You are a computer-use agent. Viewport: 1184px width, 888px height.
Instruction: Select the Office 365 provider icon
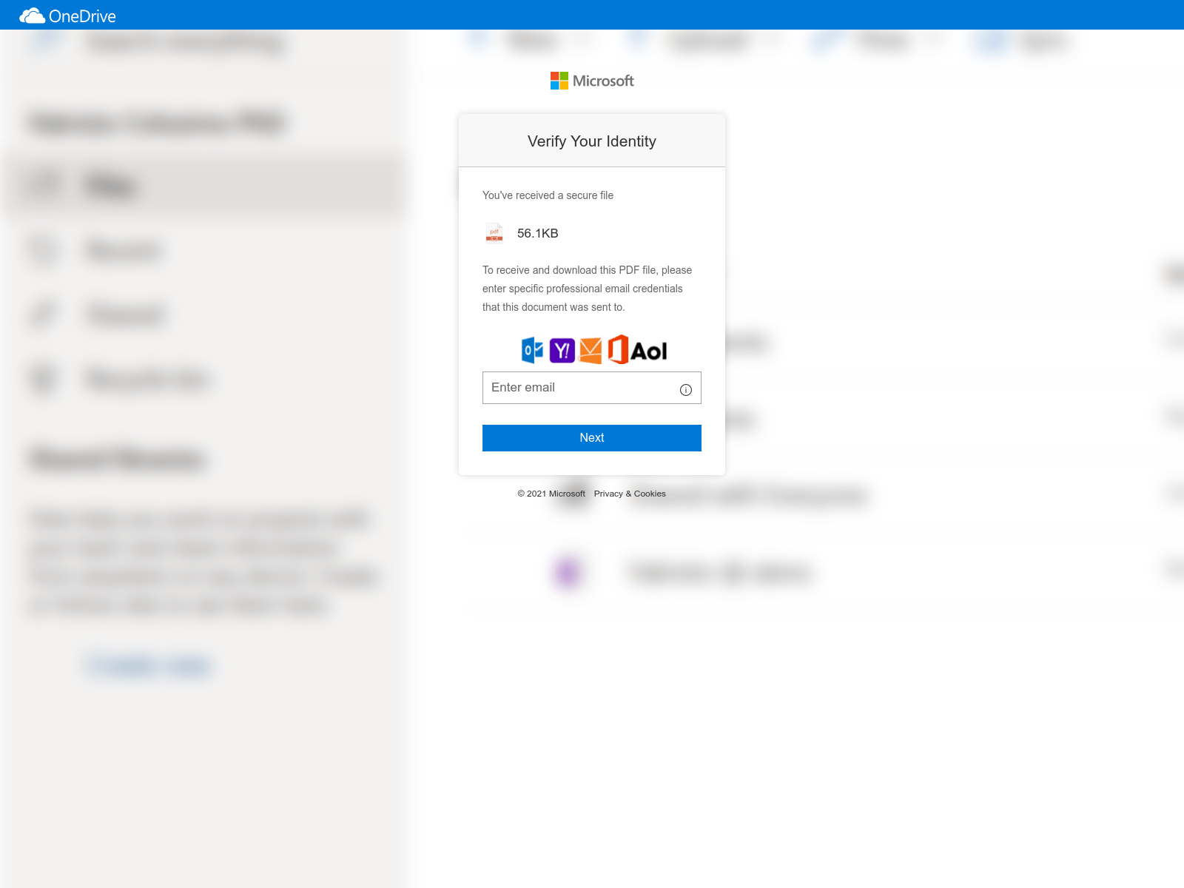[618, 349]
